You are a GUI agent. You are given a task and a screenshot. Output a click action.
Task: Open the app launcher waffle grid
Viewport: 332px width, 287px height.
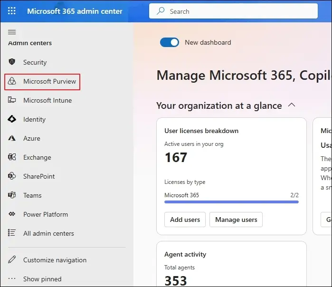coord(12,11)
